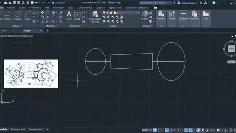Screen dimensions: 236x133
Task: Open file via the quick access folder icon
Action: click(10, 3)
